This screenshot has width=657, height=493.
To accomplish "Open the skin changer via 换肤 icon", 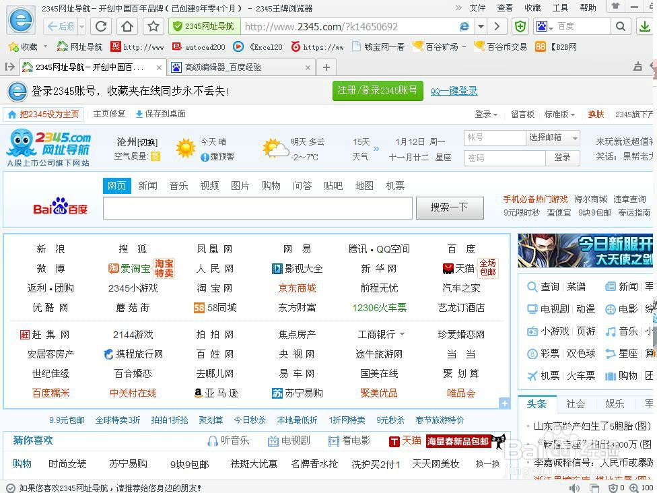I will coord(596,114).
